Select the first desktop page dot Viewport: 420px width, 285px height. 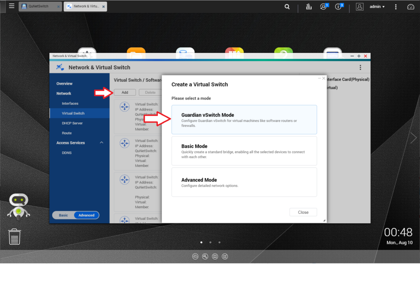[201, 242]
